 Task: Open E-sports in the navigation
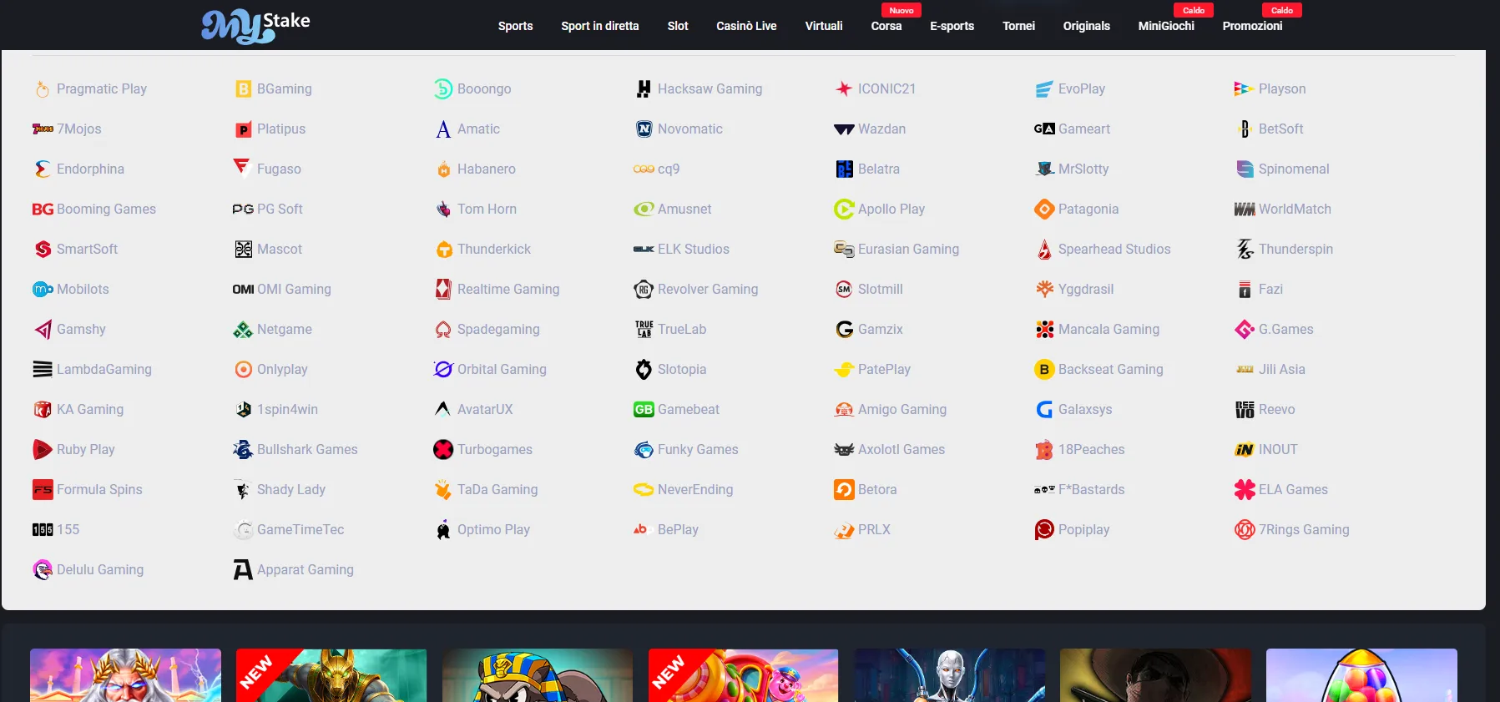[952, 26]
